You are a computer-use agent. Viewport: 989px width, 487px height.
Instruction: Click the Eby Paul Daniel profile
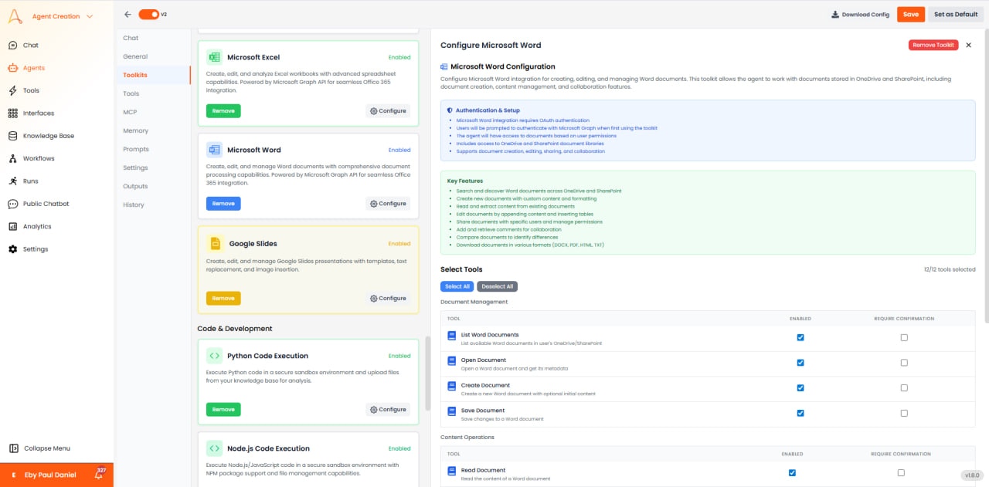tap(49, 475)
